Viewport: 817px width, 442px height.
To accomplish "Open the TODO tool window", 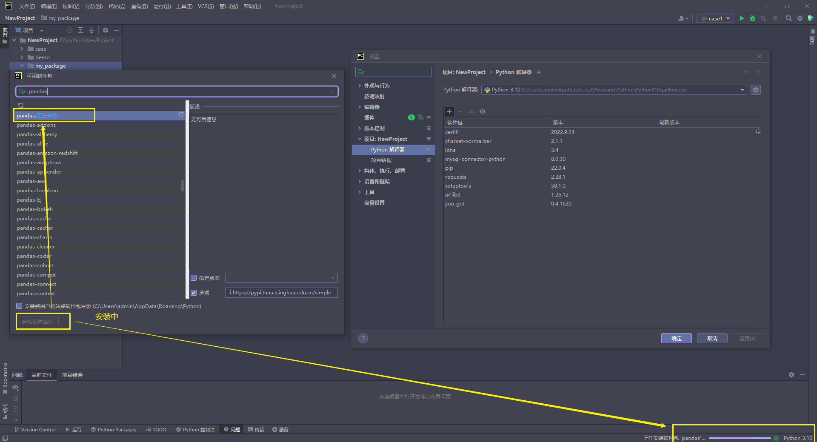I will pyautogui.click(x=156, y=430).
